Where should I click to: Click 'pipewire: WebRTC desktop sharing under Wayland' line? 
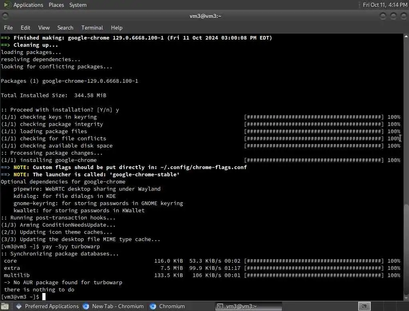coord(87,189)
